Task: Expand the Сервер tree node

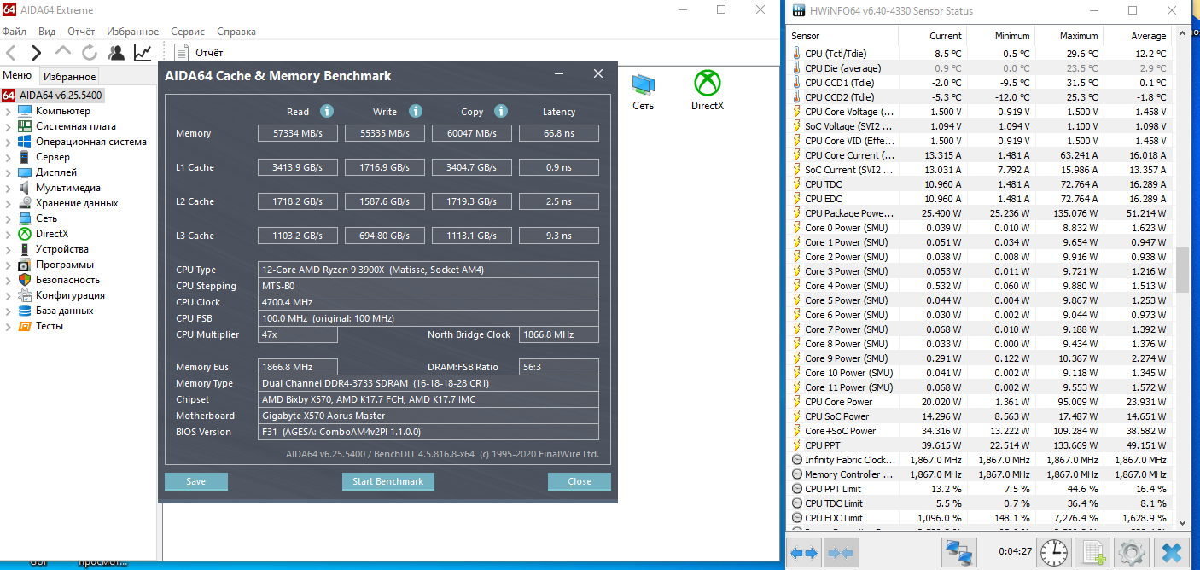Action: point(9,157)
